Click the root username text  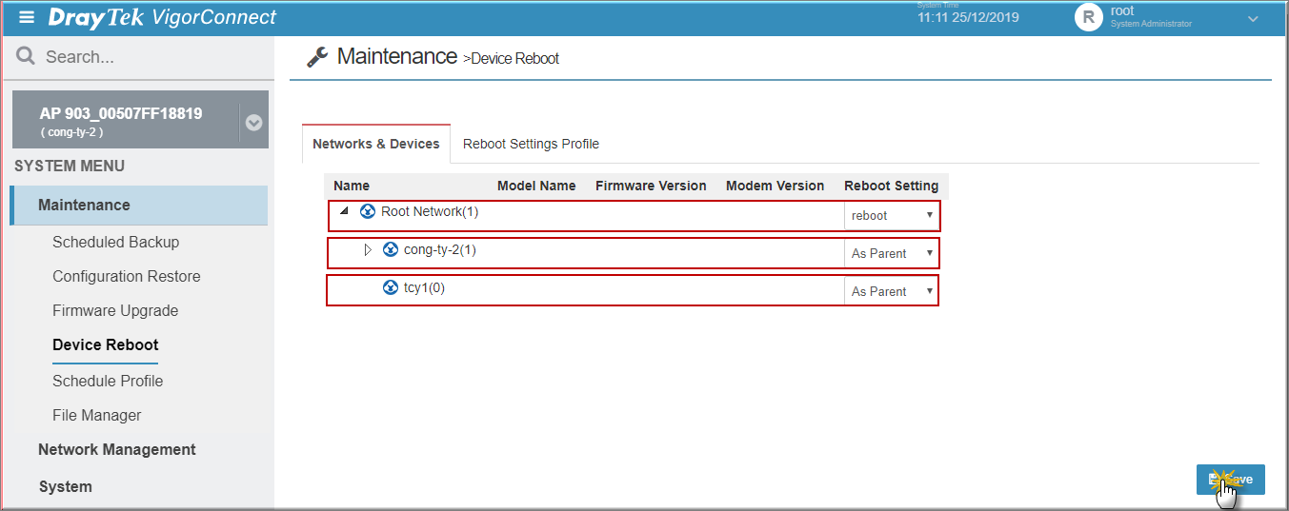[x=1122, y=10]
